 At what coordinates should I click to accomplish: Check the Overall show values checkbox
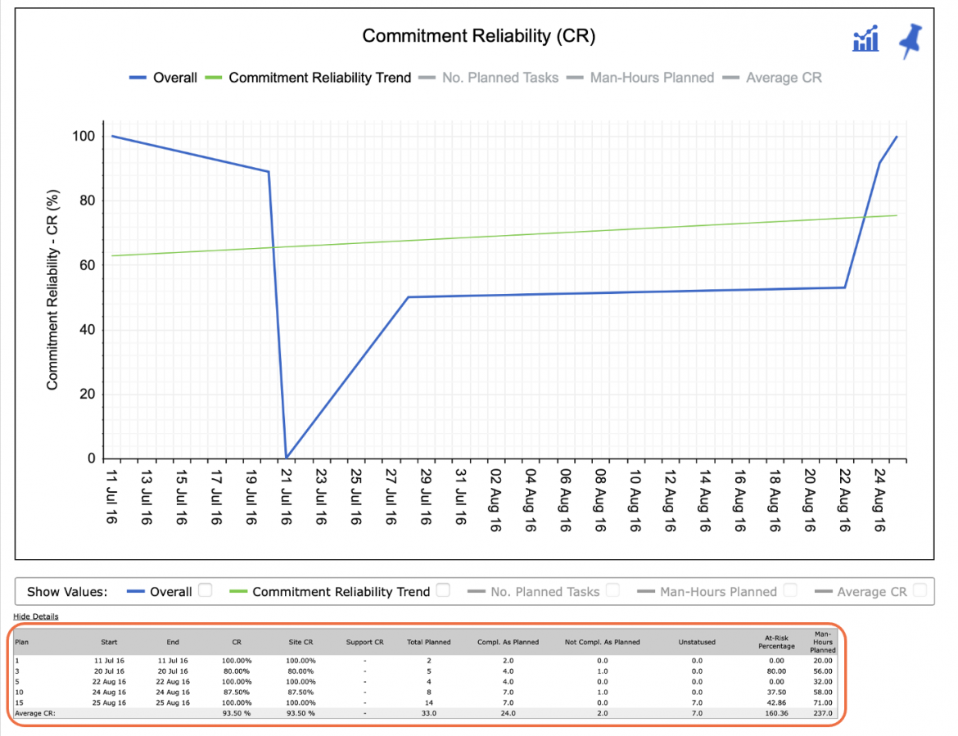(206, 590)
